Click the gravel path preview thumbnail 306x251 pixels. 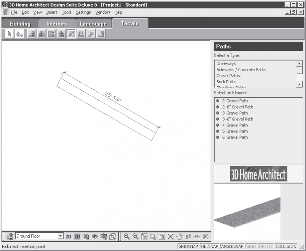247,212
